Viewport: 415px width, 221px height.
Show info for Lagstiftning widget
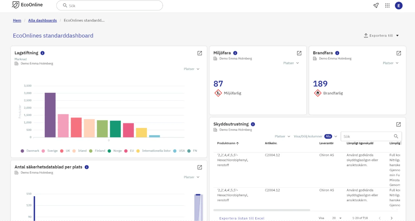click(42, 53)
